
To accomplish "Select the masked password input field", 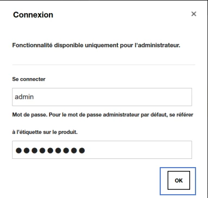I will (102, 150).
